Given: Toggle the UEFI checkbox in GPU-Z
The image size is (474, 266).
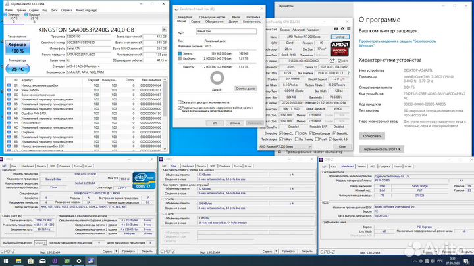Looking at the screenshot, I should (340, 61).
